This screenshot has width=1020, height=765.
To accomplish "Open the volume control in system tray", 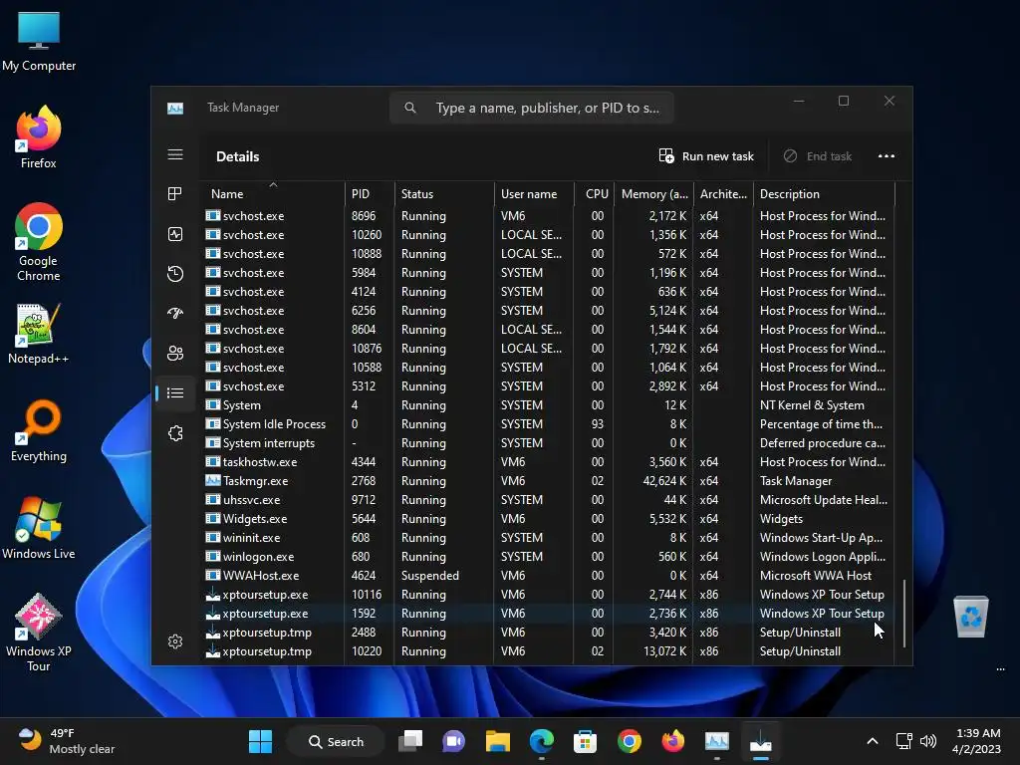I will tap(928, 741).
